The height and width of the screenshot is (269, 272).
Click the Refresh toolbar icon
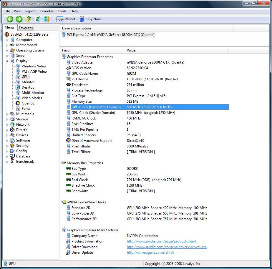coord(37,19)
